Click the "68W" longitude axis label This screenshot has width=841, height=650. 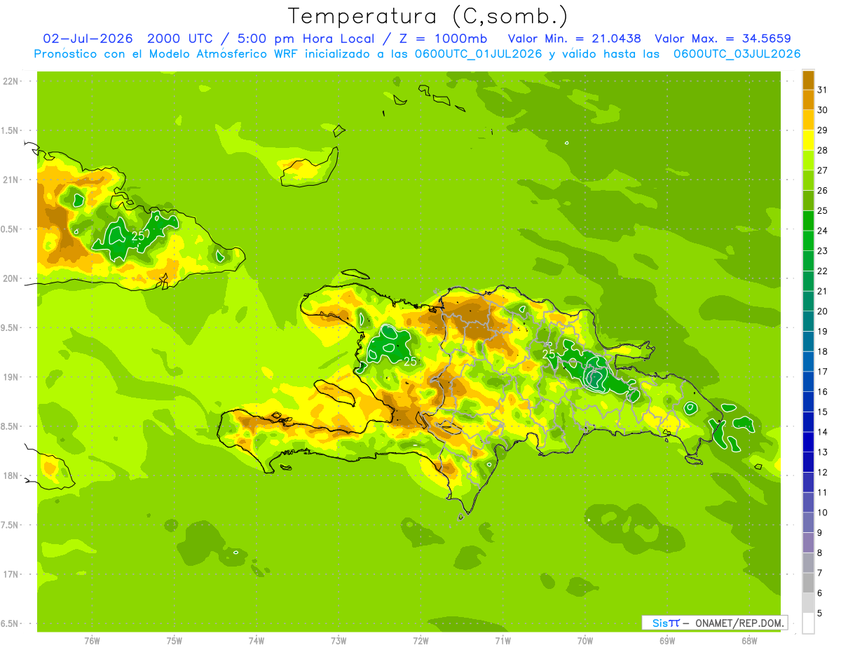click(749, 641)
